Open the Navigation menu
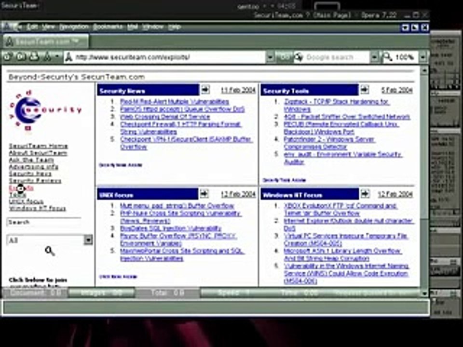Screen dimensions: 463x347 tap(74, 27)
